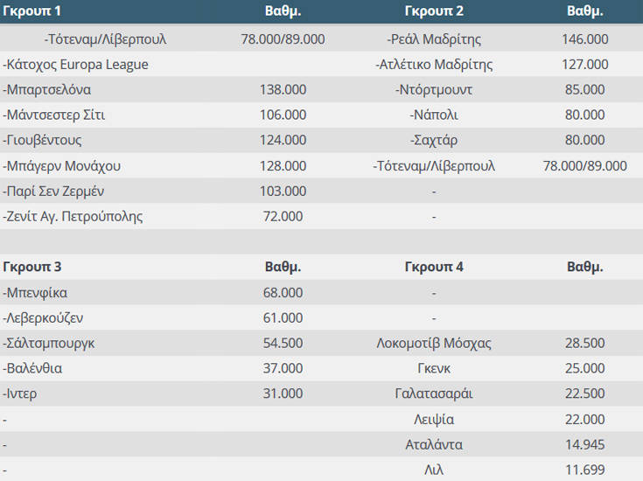Screen dimensions: 643x481
Task: Click the Λοκομοτίβ Μόσχας entry
Action: click(434, 344)
